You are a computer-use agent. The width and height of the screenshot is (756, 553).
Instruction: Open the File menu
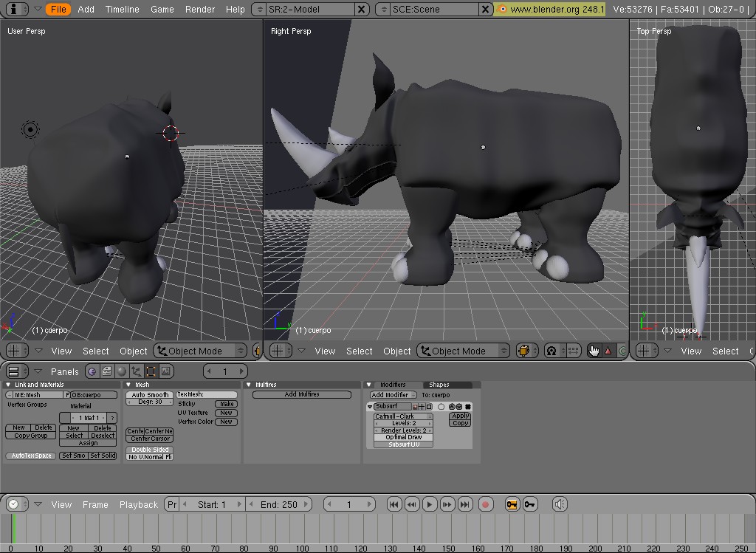[x=58, y=9]
